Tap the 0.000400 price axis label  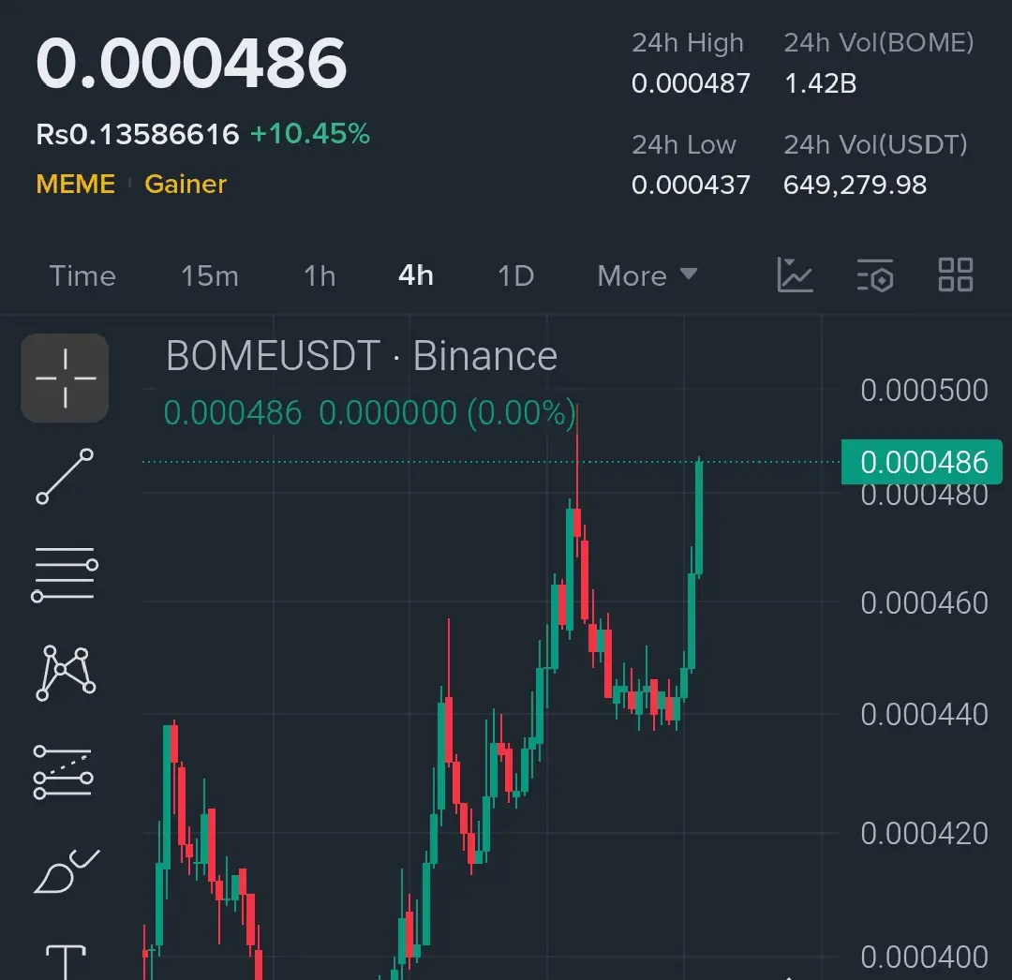[924, 957]
